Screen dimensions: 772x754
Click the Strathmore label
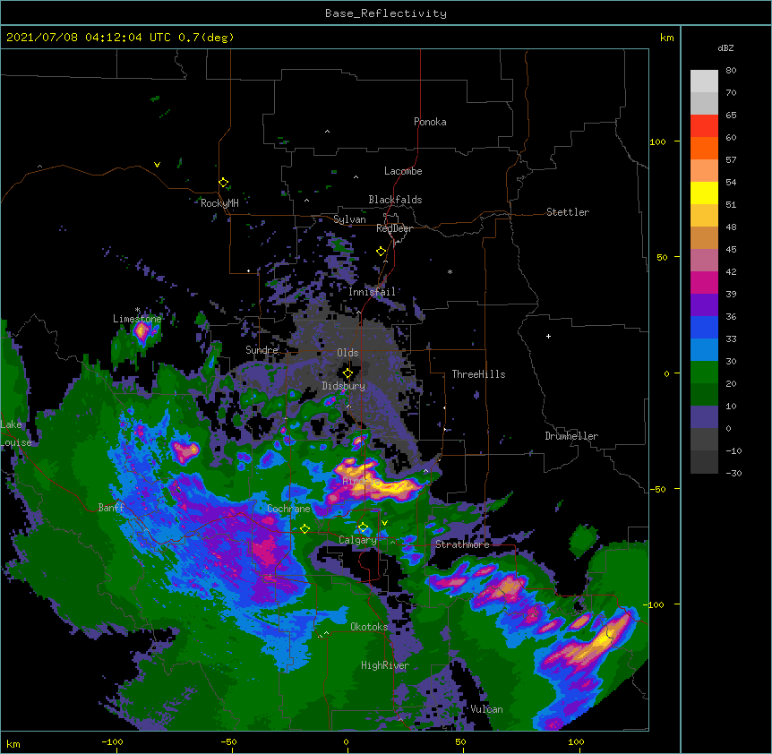click(462, 544)
